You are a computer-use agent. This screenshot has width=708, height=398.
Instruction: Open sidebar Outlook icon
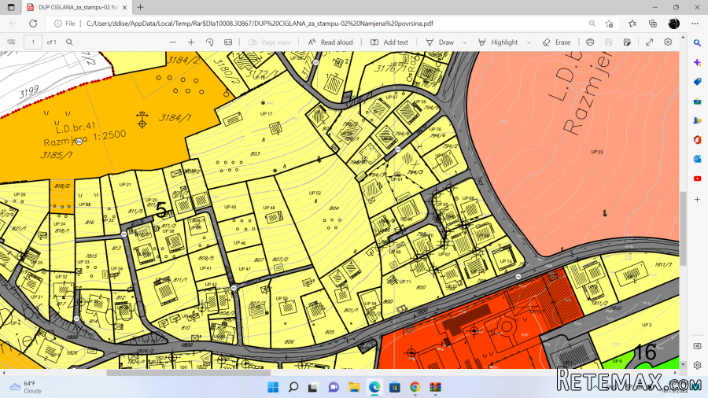tap(698, 160)
